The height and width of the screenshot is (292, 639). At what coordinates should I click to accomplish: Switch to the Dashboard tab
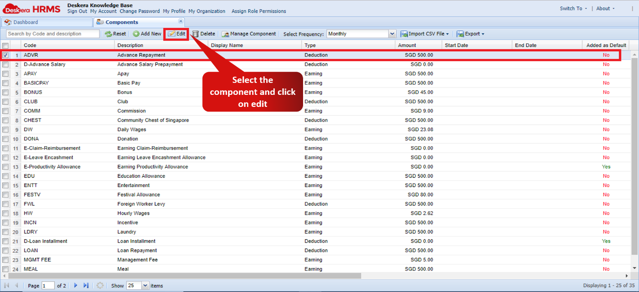(47, 22)
